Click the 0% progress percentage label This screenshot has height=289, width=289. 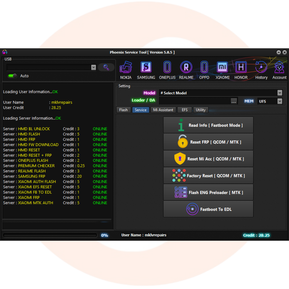click(105, 235)
